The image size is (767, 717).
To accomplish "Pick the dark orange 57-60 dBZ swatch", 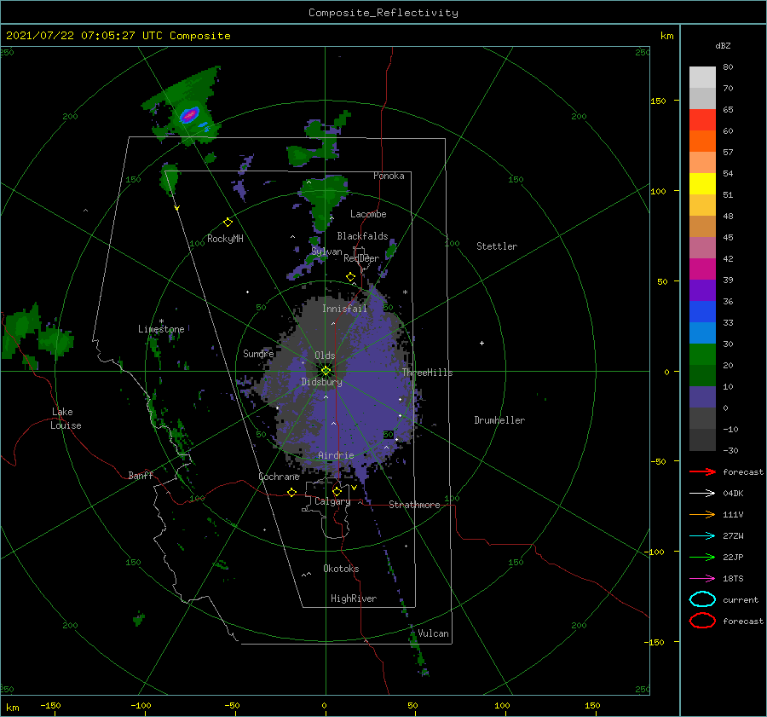I will point(702,142).
